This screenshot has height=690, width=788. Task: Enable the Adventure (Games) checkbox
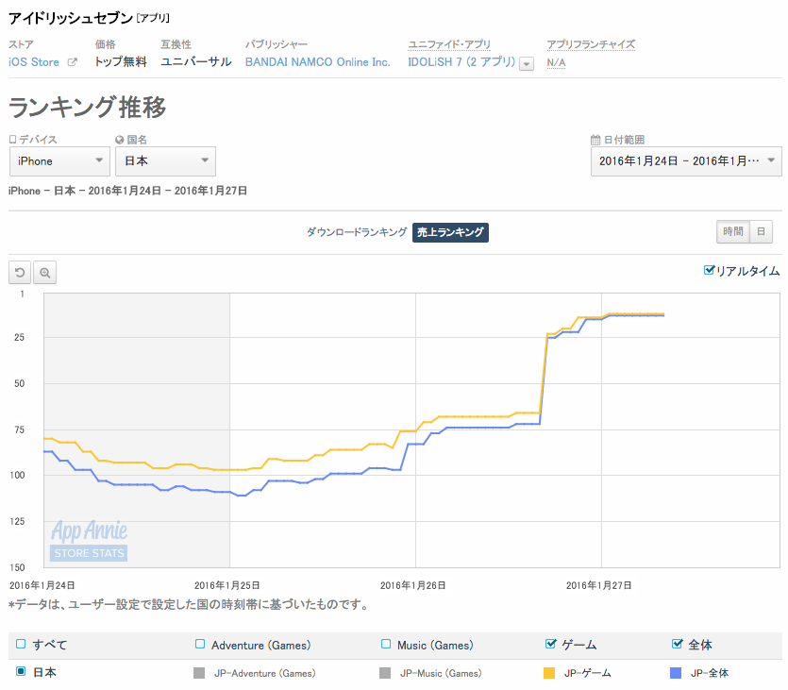point(200,644)
